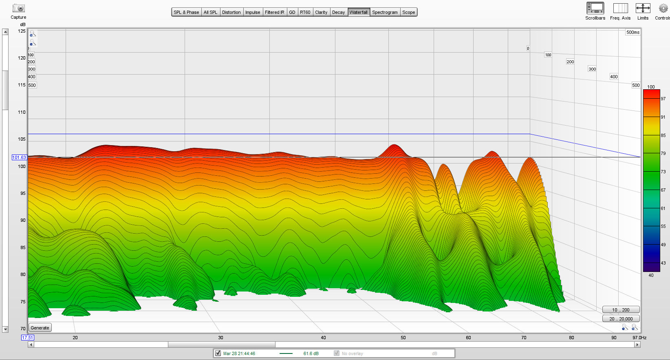Toggle the No overlay checkbox
The width and height of the screenshot is (670, 360).
pos(337,353)
